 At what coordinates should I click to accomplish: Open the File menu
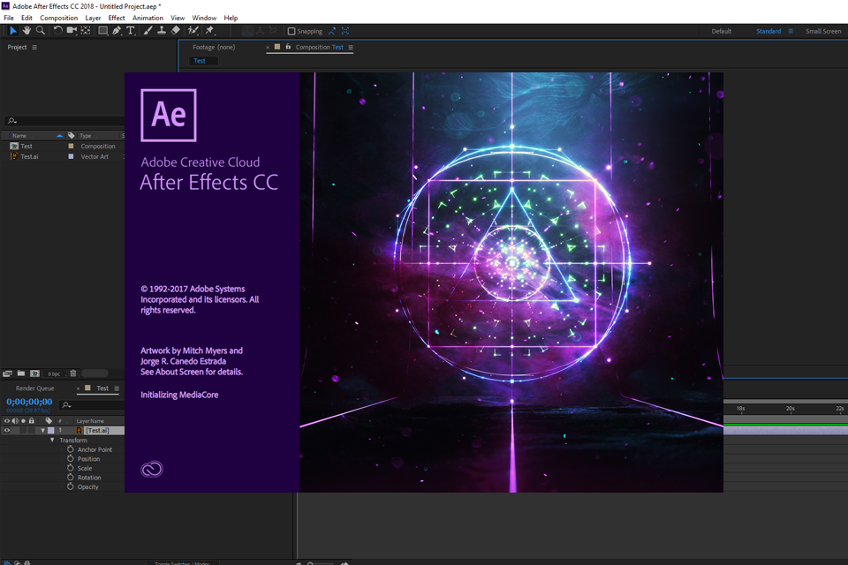click(x=9, y=18)
